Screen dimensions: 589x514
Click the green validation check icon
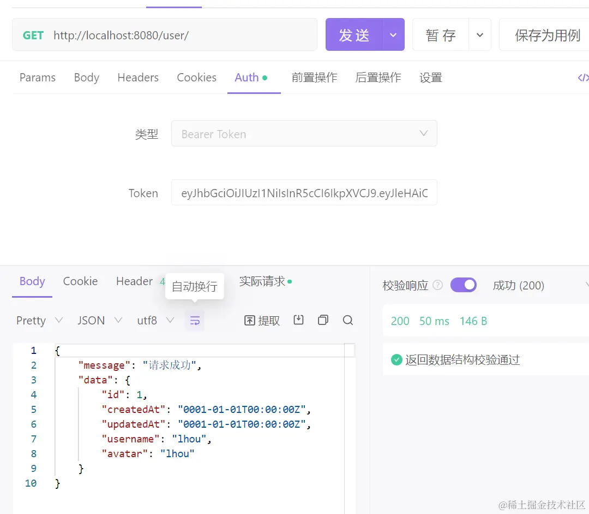pyautogui.click(x=396, y=360)
